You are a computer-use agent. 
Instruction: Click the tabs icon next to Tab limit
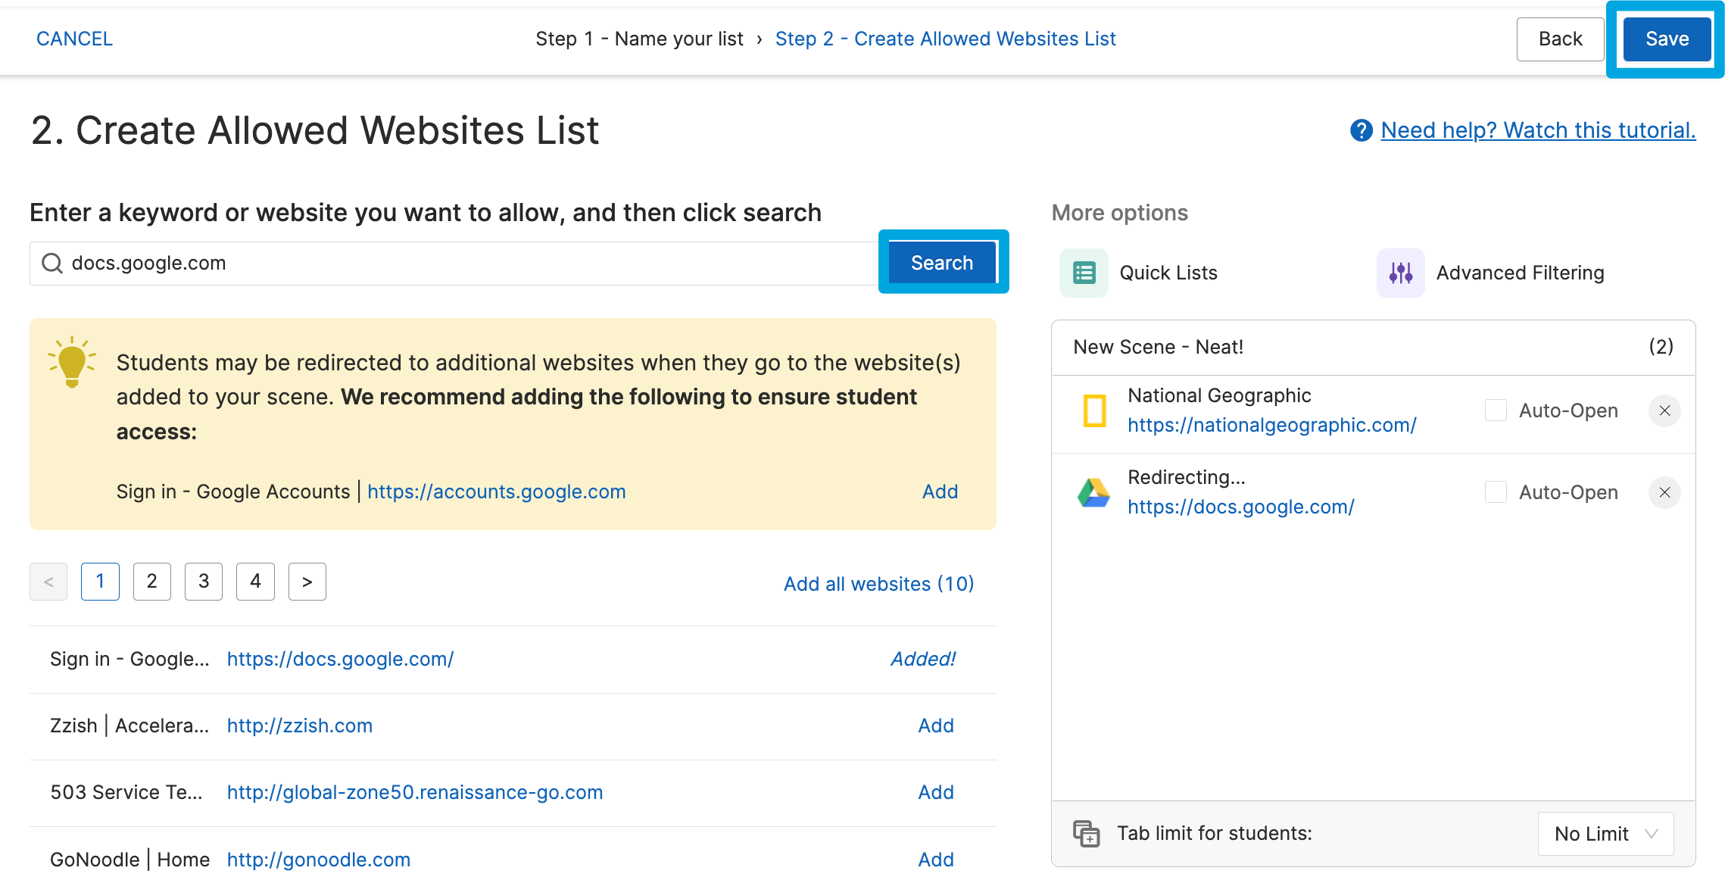pyautogui.click(x=1086, y=833)
